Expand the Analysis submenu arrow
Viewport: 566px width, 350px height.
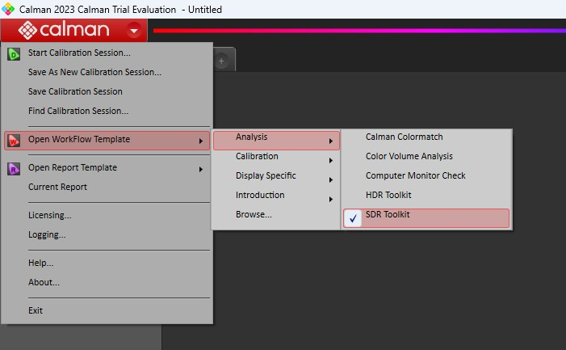pyautogui.click(x=331, y=141)
